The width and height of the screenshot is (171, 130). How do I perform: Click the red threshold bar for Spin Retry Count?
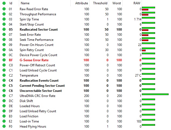click(144, 50)
